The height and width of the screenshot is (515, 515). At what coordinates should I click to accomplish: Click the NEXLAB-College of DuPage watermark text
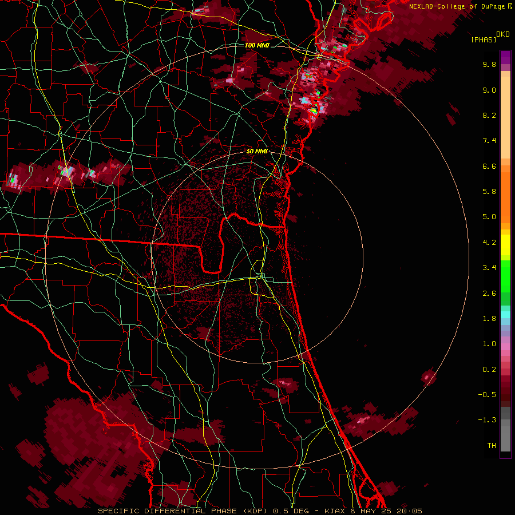[x=457, y=6]
